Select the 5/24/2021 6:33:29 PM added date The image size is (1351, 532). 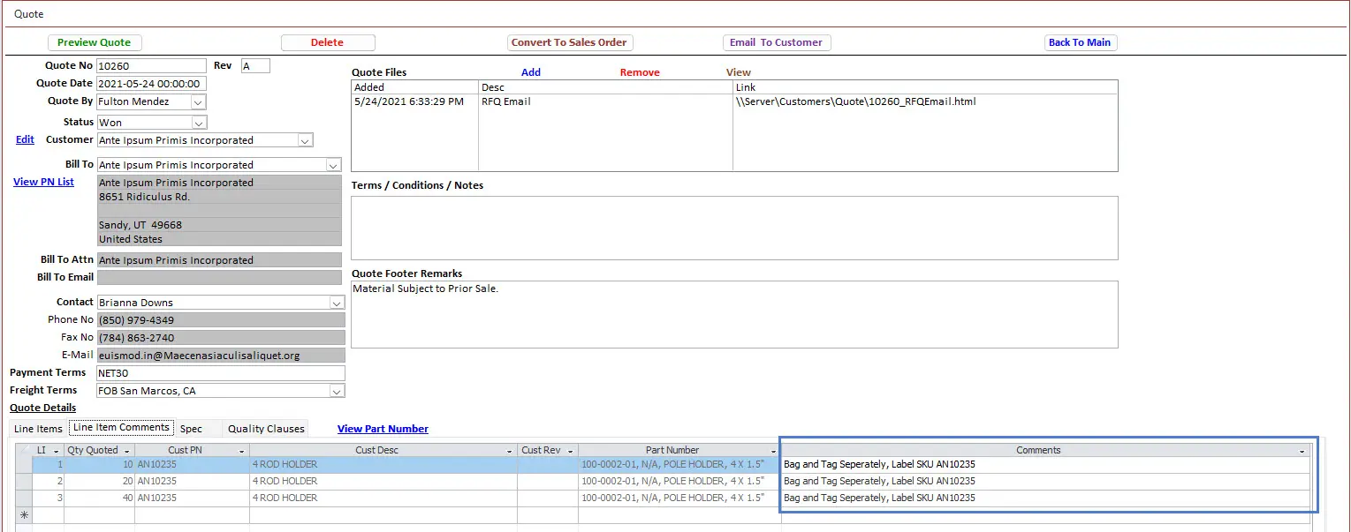tap(409, 101)
